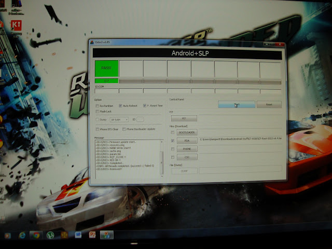Image resolution: width=332 pixels, height=249 pixels.
Task: Open uTorrent from the taskbar
Action: (x=50, y=235)
